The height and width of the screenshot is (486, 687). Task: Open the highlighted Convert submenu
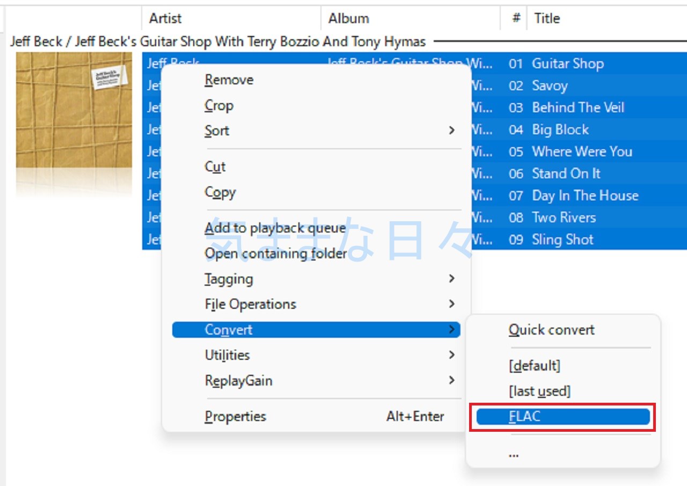click(x=316, y=330)
